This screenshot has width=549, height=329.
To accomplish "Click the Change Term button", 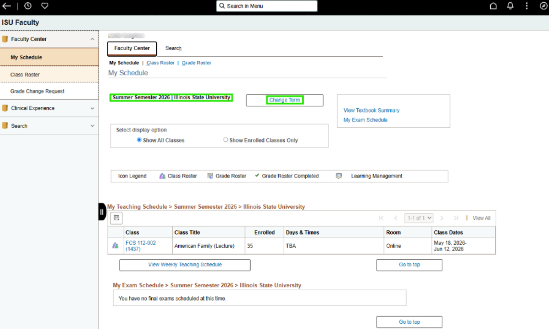I will [285, 100].
